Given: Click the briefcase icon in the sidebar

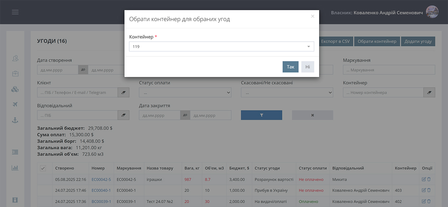Looking at the screenshot, I should coord(15,74).
